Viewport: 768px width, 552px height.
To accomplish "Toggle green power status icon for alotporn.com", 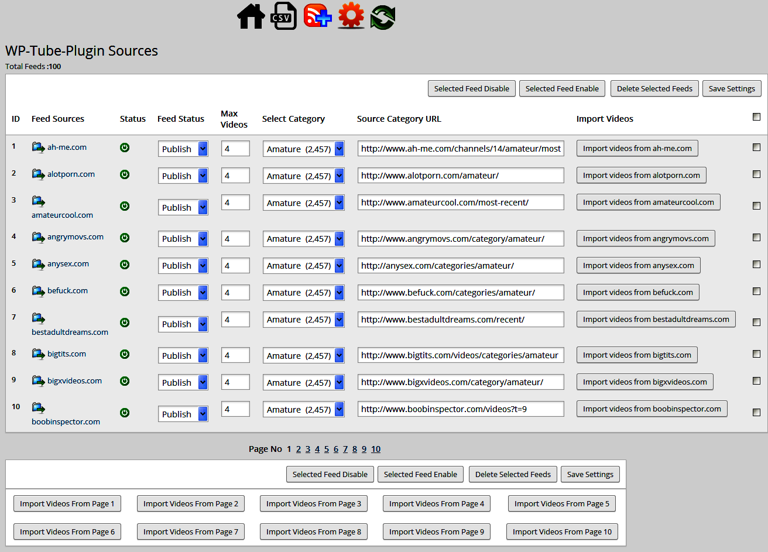I will point(125,174).
